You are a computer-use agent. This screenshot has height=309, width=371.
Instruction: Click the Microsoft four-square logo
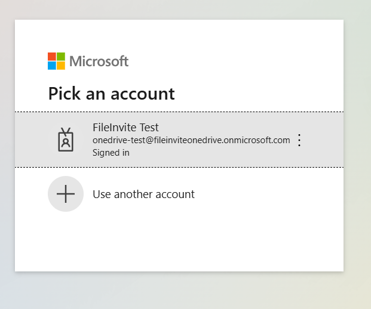(x=56, y=61)
